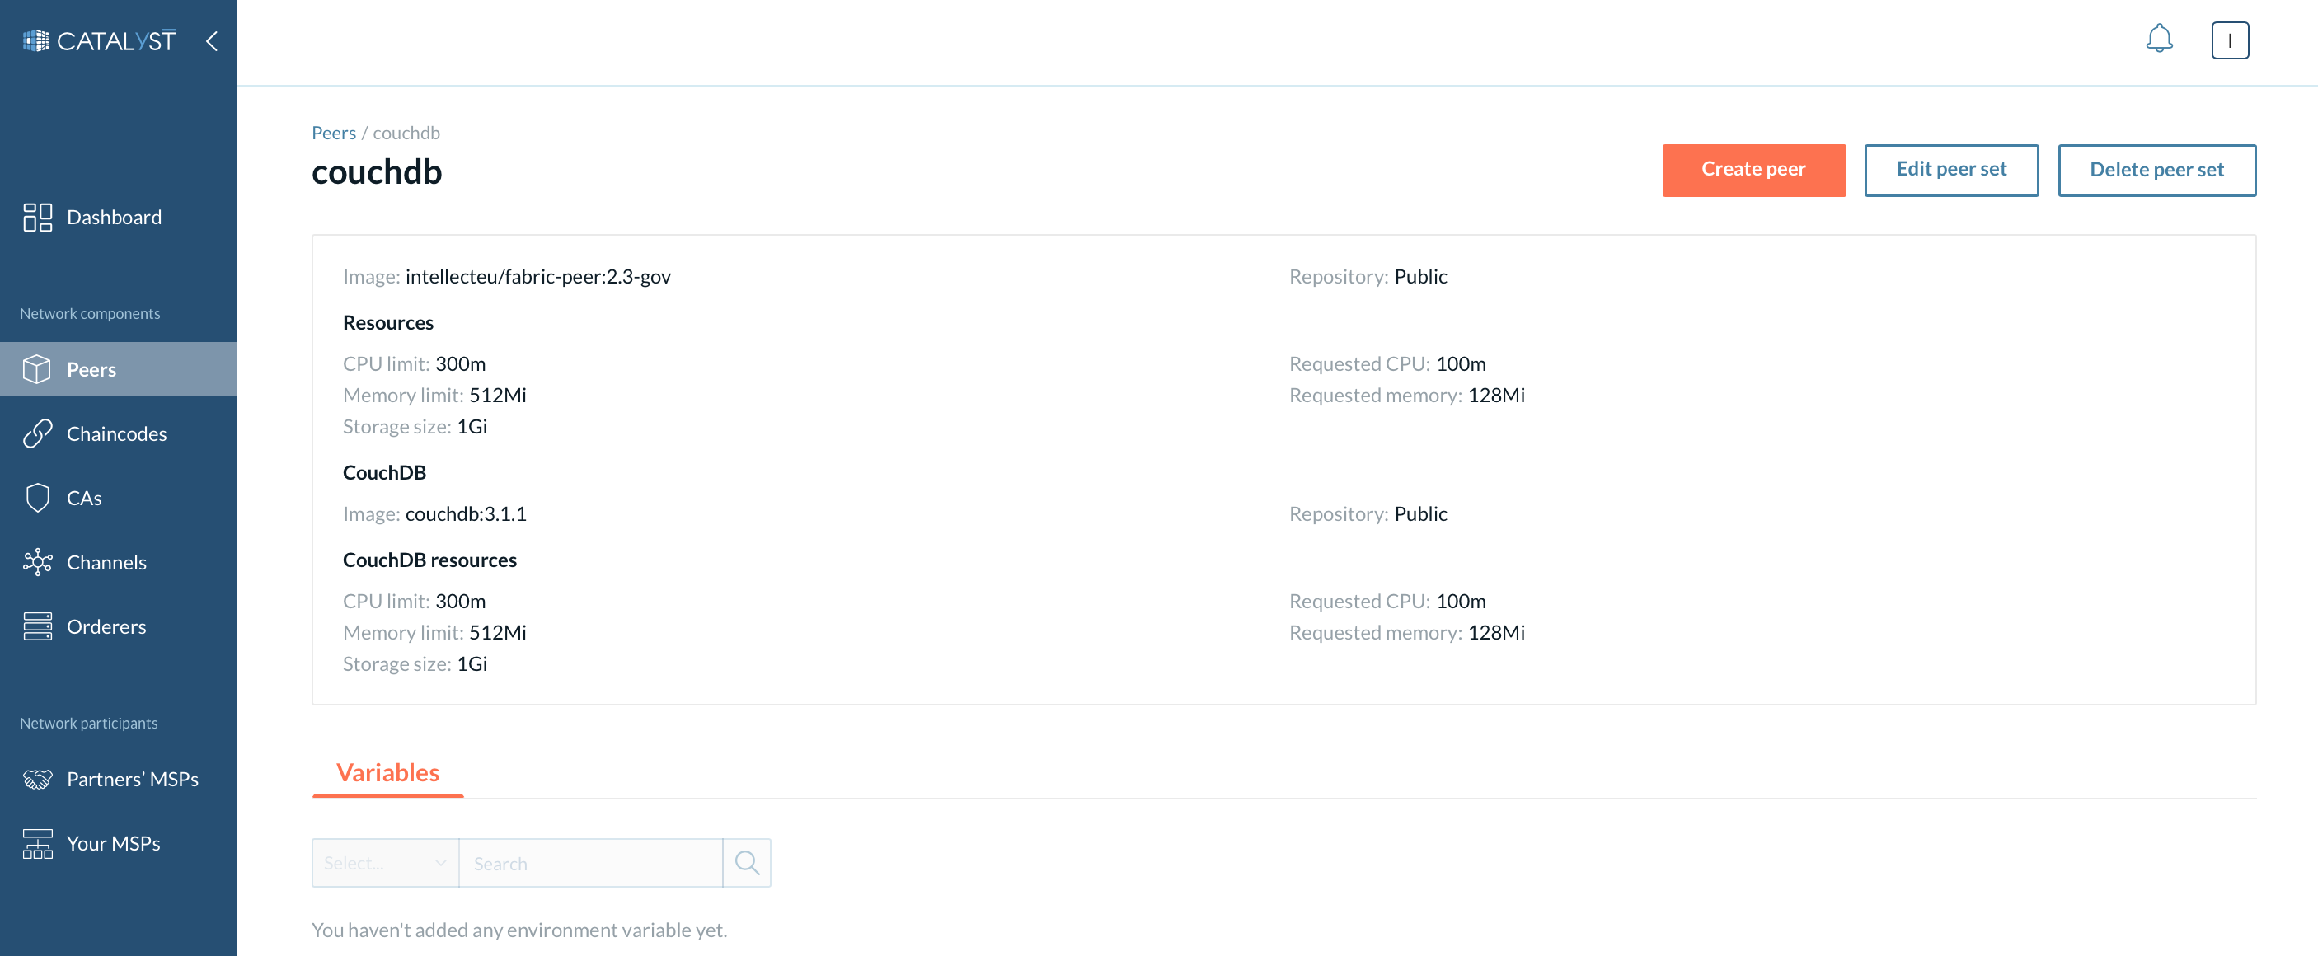Expand the Your MSPs section
Image resolution: width=2318 pixels, height=956 pixels.
[118, 841]
